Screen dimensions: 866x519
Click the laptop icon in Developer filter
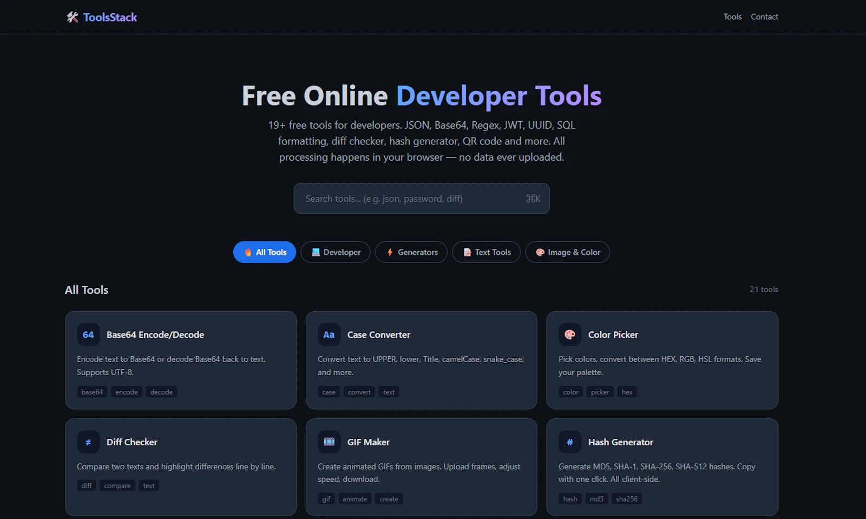click(316, 252)
